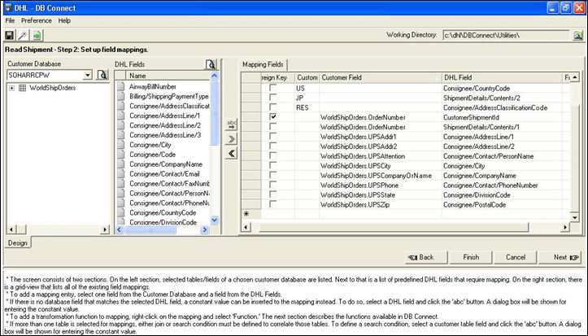Add mapping with the right double-arrow button
This screenshot has width=588, height=336.
pos(232,139)
